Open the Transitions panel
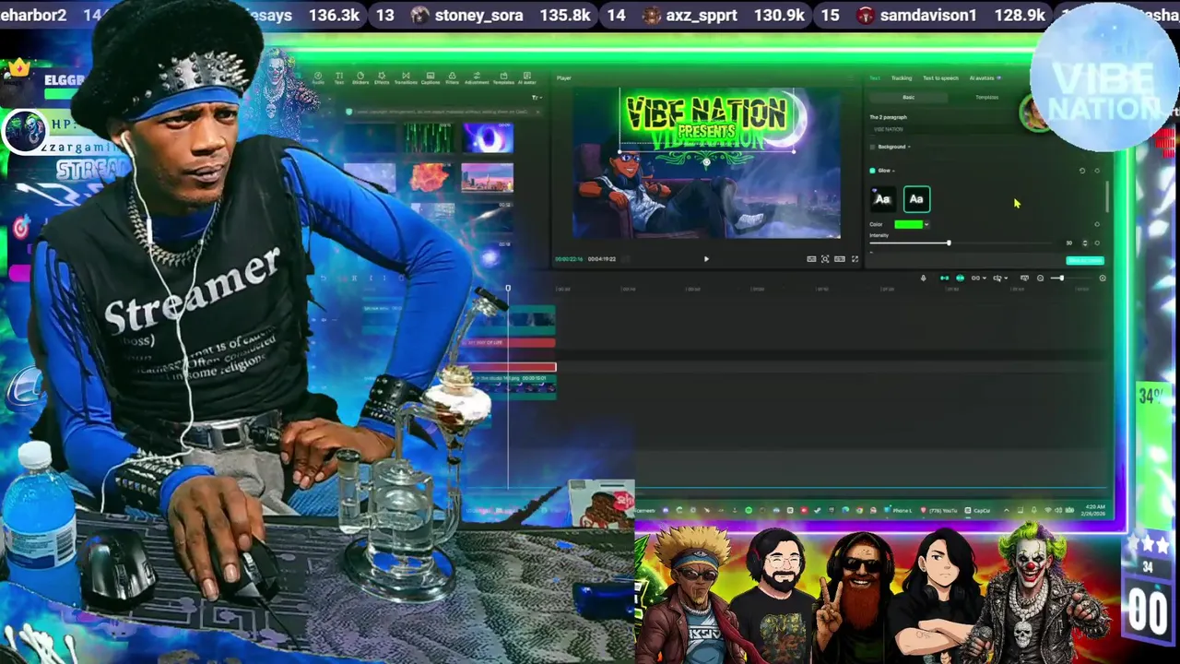This screenshot has width=1180, height=664. point(406,78)
